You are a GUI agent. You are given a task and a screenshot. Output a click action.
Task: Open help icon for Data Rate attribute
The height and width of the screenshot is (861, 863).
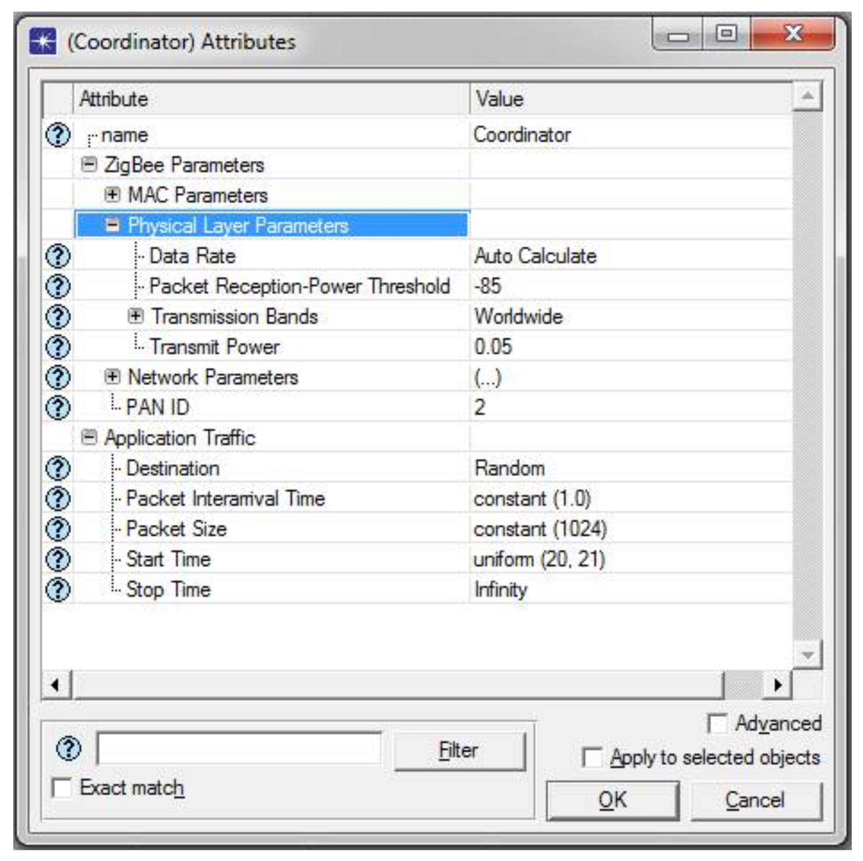click(x=58, y=256)
